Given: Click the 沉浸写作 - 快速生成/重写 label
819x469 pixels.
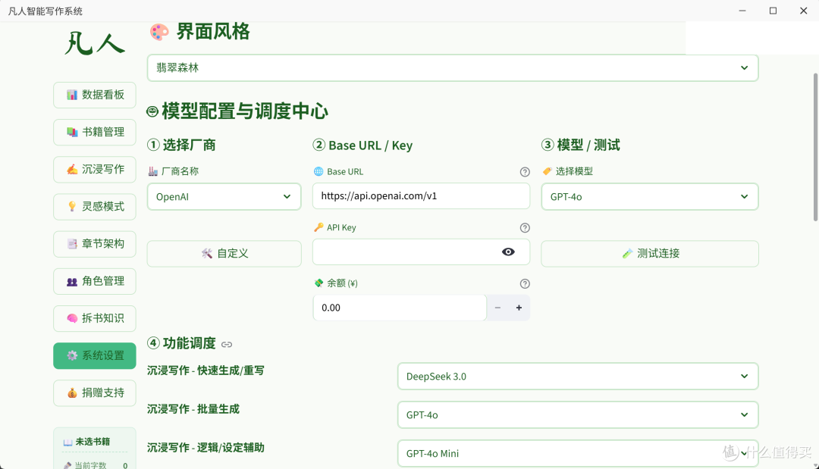Looking at the screenshot, I should (206, 371).
